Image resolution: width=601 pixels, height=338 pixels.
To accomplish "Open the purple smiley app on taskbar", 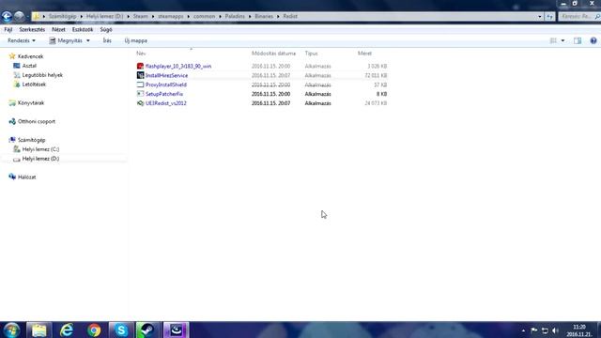I will click(176, 330).
